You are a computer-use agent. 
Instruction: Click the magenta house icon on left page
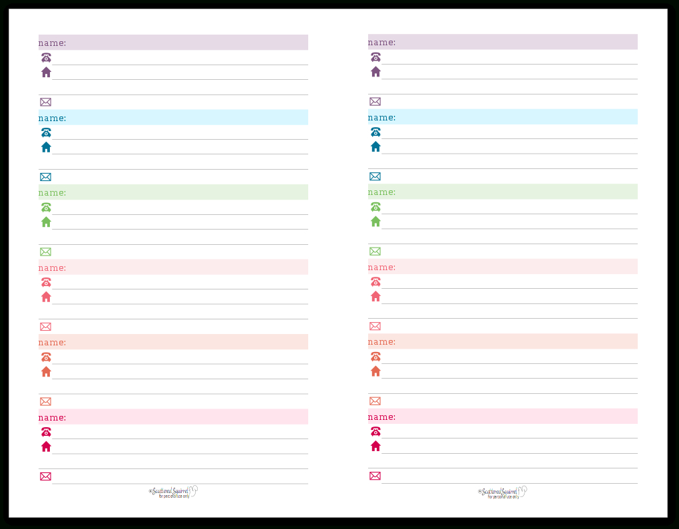[x=46, y=446]
